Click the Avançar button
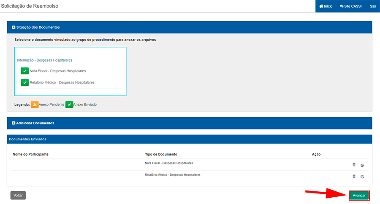380x204 pixels. [x=359, y=196]
